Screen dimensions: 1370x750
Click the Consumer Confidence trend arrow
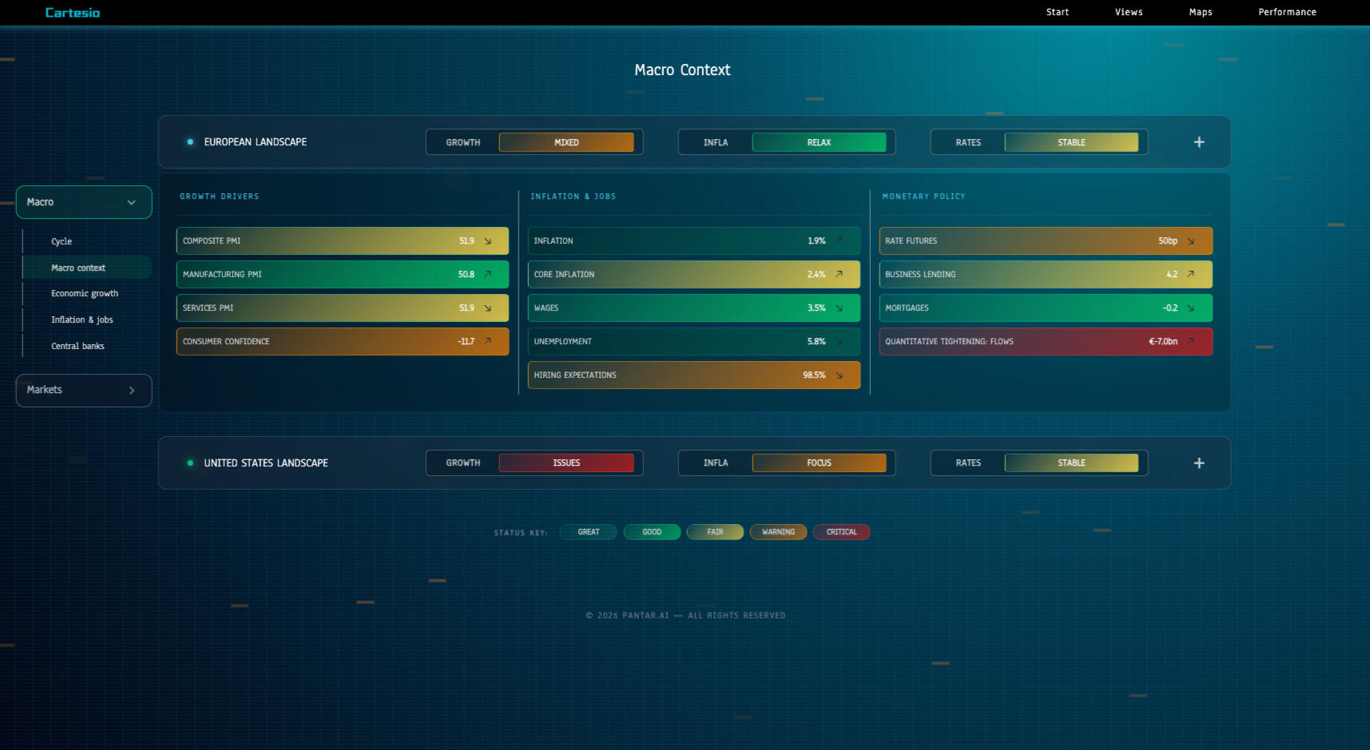pyautogui.click(x=487, y=342)
